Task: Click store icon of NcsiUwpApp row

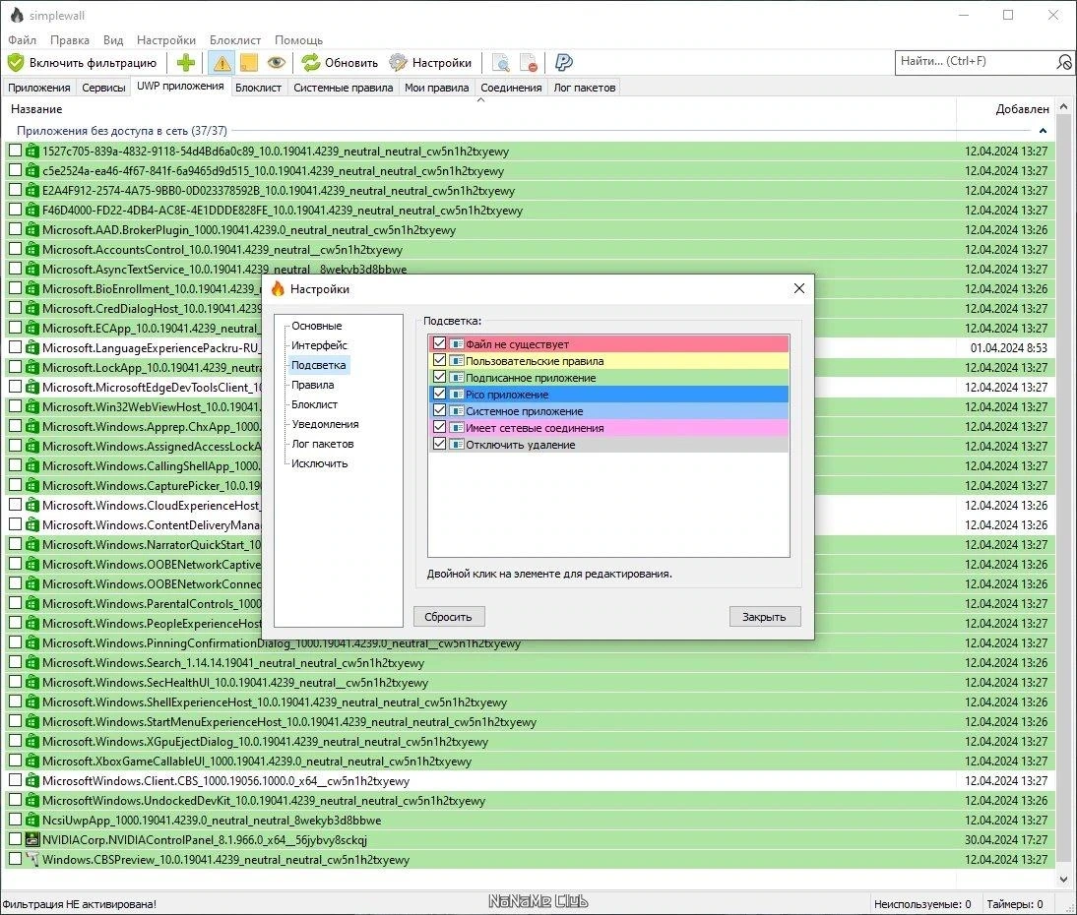Action: click(32, 820)
